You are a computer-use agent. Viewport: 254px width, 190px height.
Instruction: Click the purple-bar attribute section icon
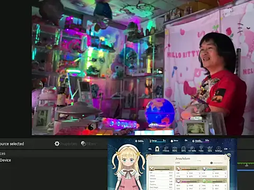pos(178,181)
